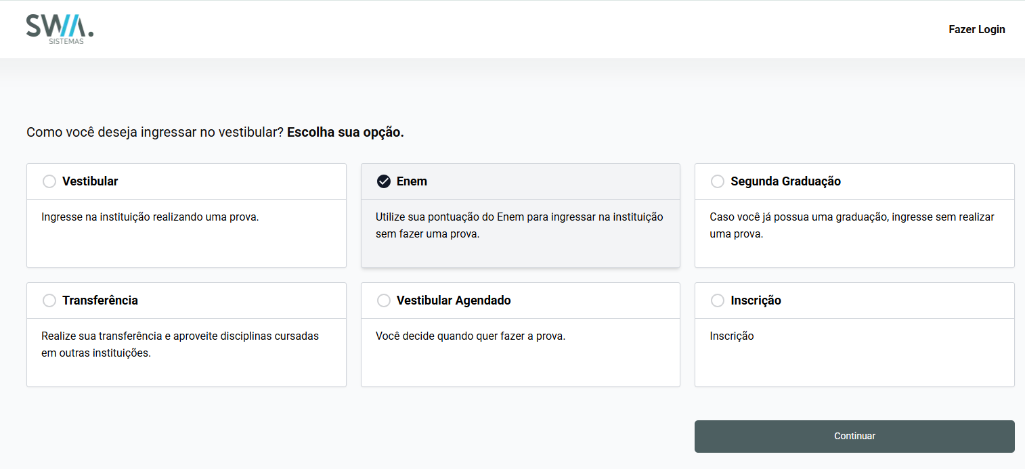Select the Inscrição radio button
The image size is (1025, 469).
point(718,300)
